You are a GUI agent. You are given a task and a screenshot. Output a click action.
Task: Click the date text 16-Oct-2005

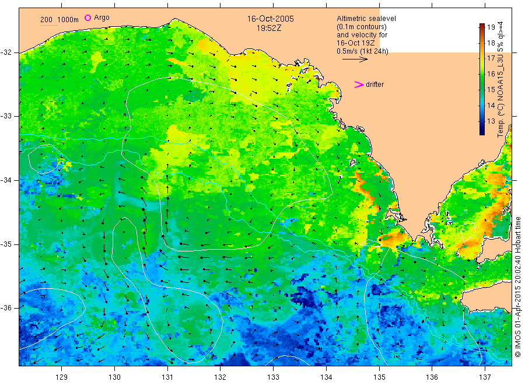[271, 19]
